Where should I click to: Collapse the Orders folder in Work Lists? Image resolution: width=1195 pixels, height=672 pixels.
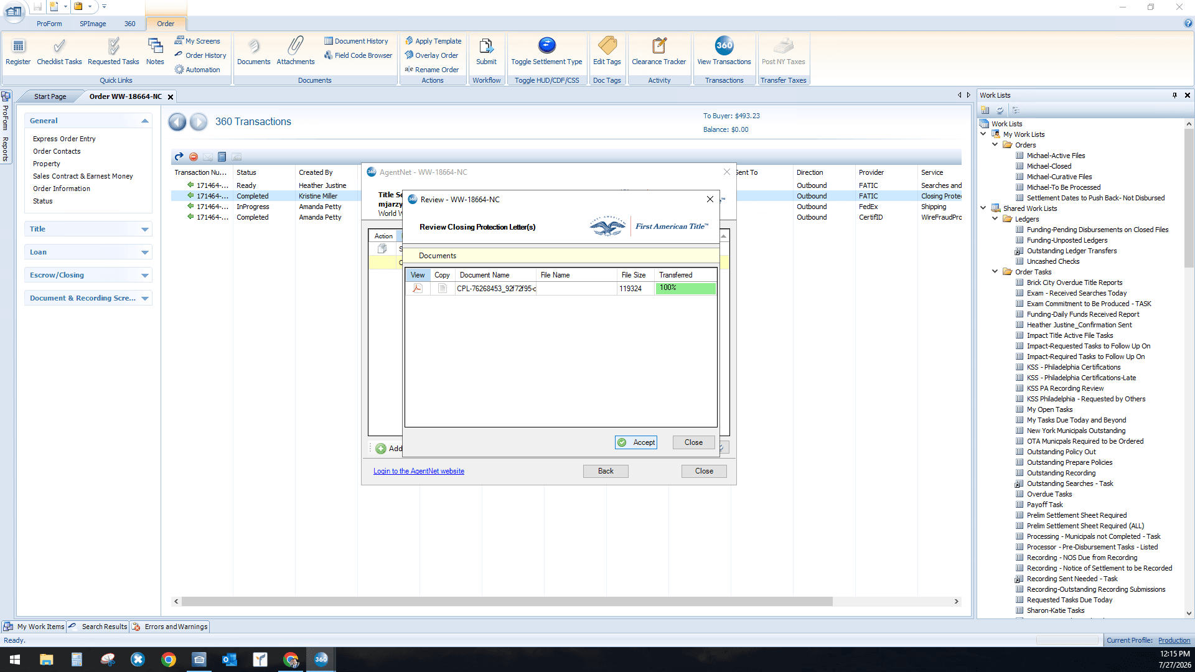click(x=995, y=144)
